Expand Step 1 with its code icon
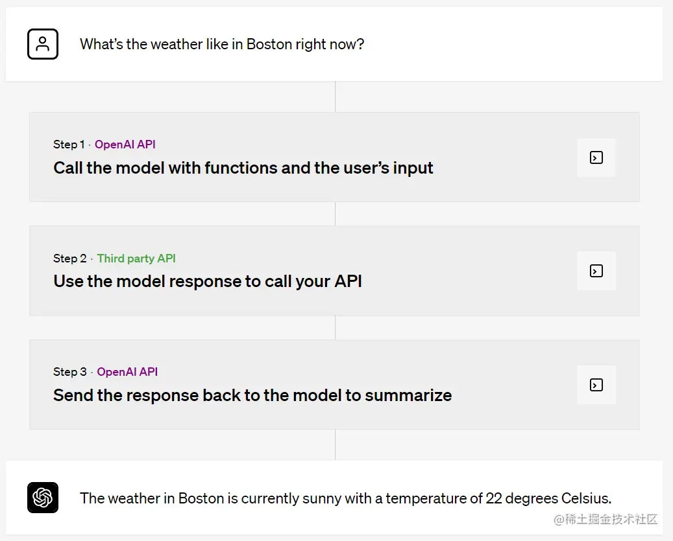The width and height of the screenshot is (673, 541). [596, 157]
